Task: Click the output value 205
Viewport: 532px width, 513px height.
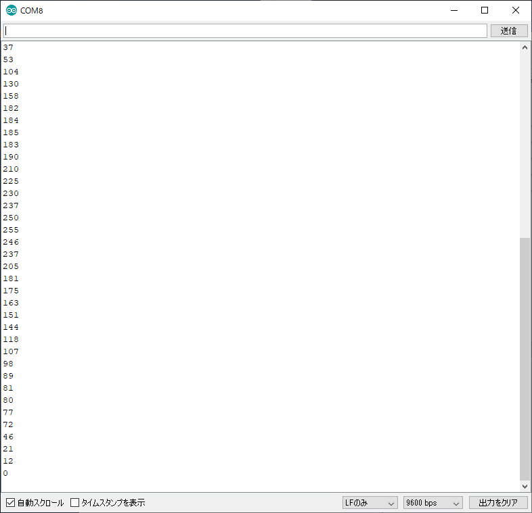Action: click(11, 266)
